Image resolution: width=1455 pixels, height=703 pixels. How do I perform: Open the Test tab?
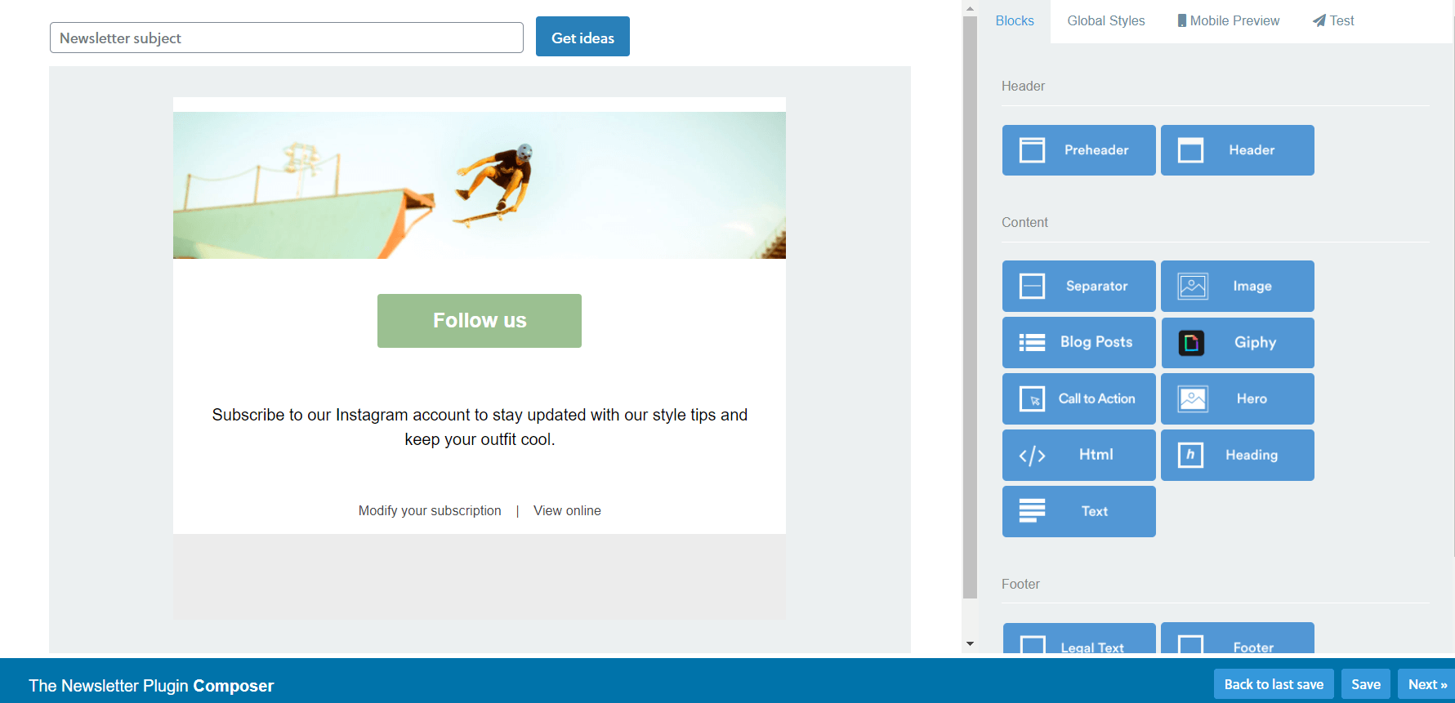[1333, 21]
